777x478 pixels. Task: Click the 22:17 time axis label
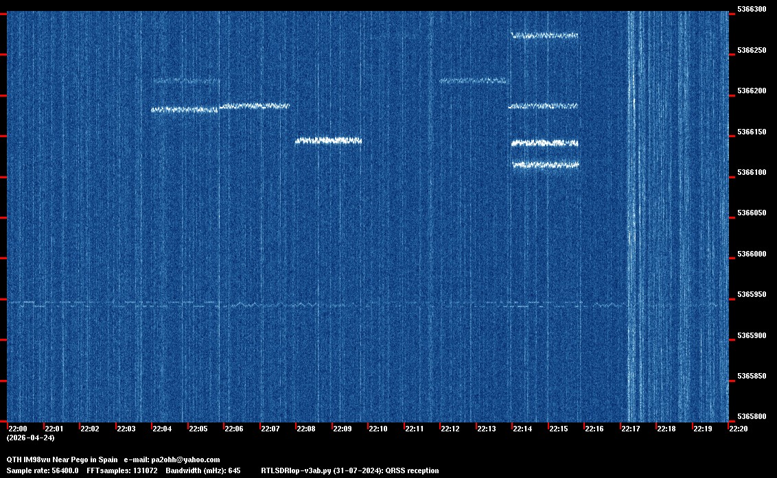630,429
